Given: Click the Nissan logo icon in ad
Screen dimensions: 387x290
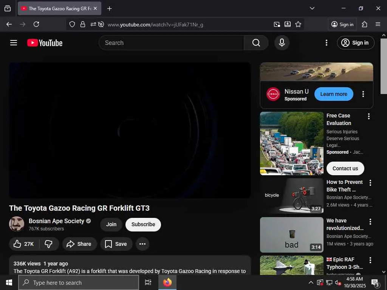Looking at the screenshot, I should coord(273,94).
